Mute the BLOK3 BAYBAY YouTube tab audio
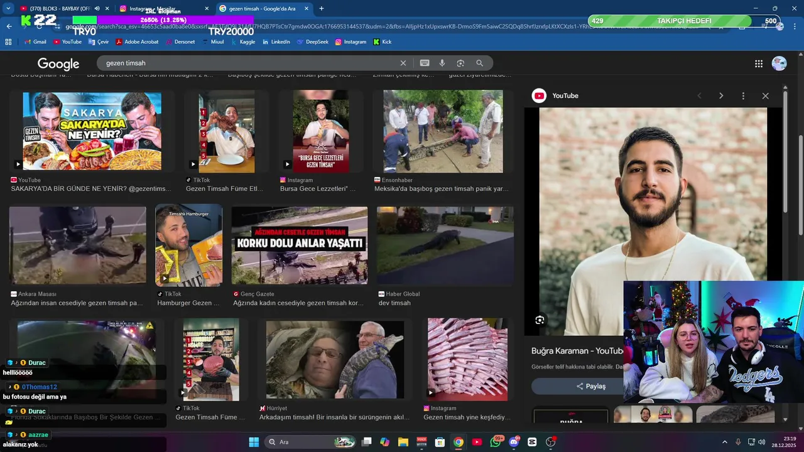 point(97,8)
